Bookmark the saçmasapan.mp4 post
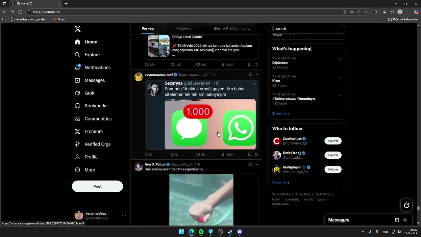421x237 pixels. [250, 154]
